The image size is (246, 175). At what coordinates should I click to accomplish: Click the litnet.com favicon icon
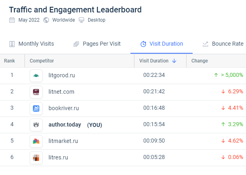pos(36,92)
